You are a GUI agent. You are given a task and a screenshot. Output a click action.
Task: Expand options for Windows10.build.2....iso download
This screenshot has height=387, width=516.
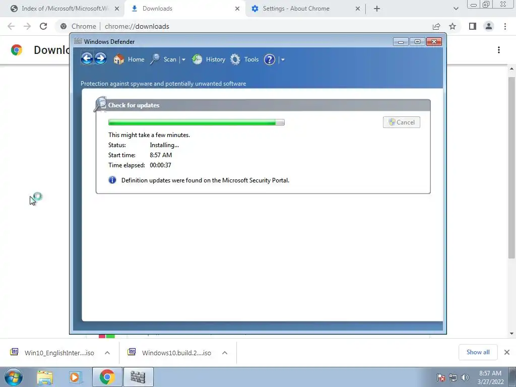click(x=225, y=353)
